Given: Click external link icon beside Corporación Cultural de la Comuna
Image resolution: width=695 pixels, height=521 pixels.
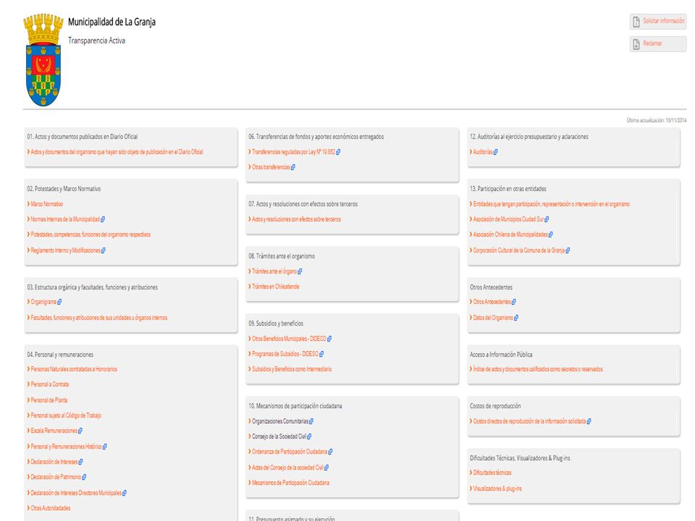Looking at the screenshot, I should pos(568,250).
